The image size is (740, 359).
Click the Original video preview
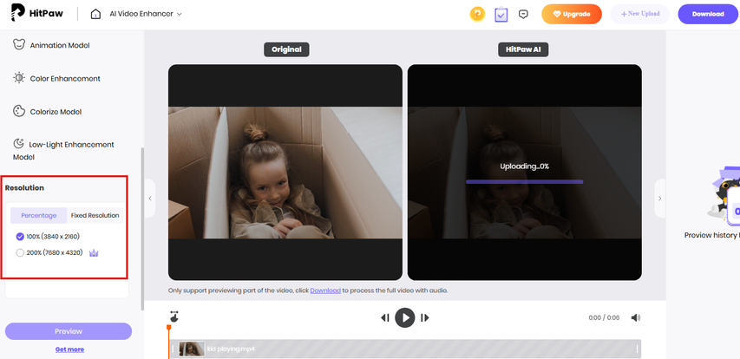[285, 173]
